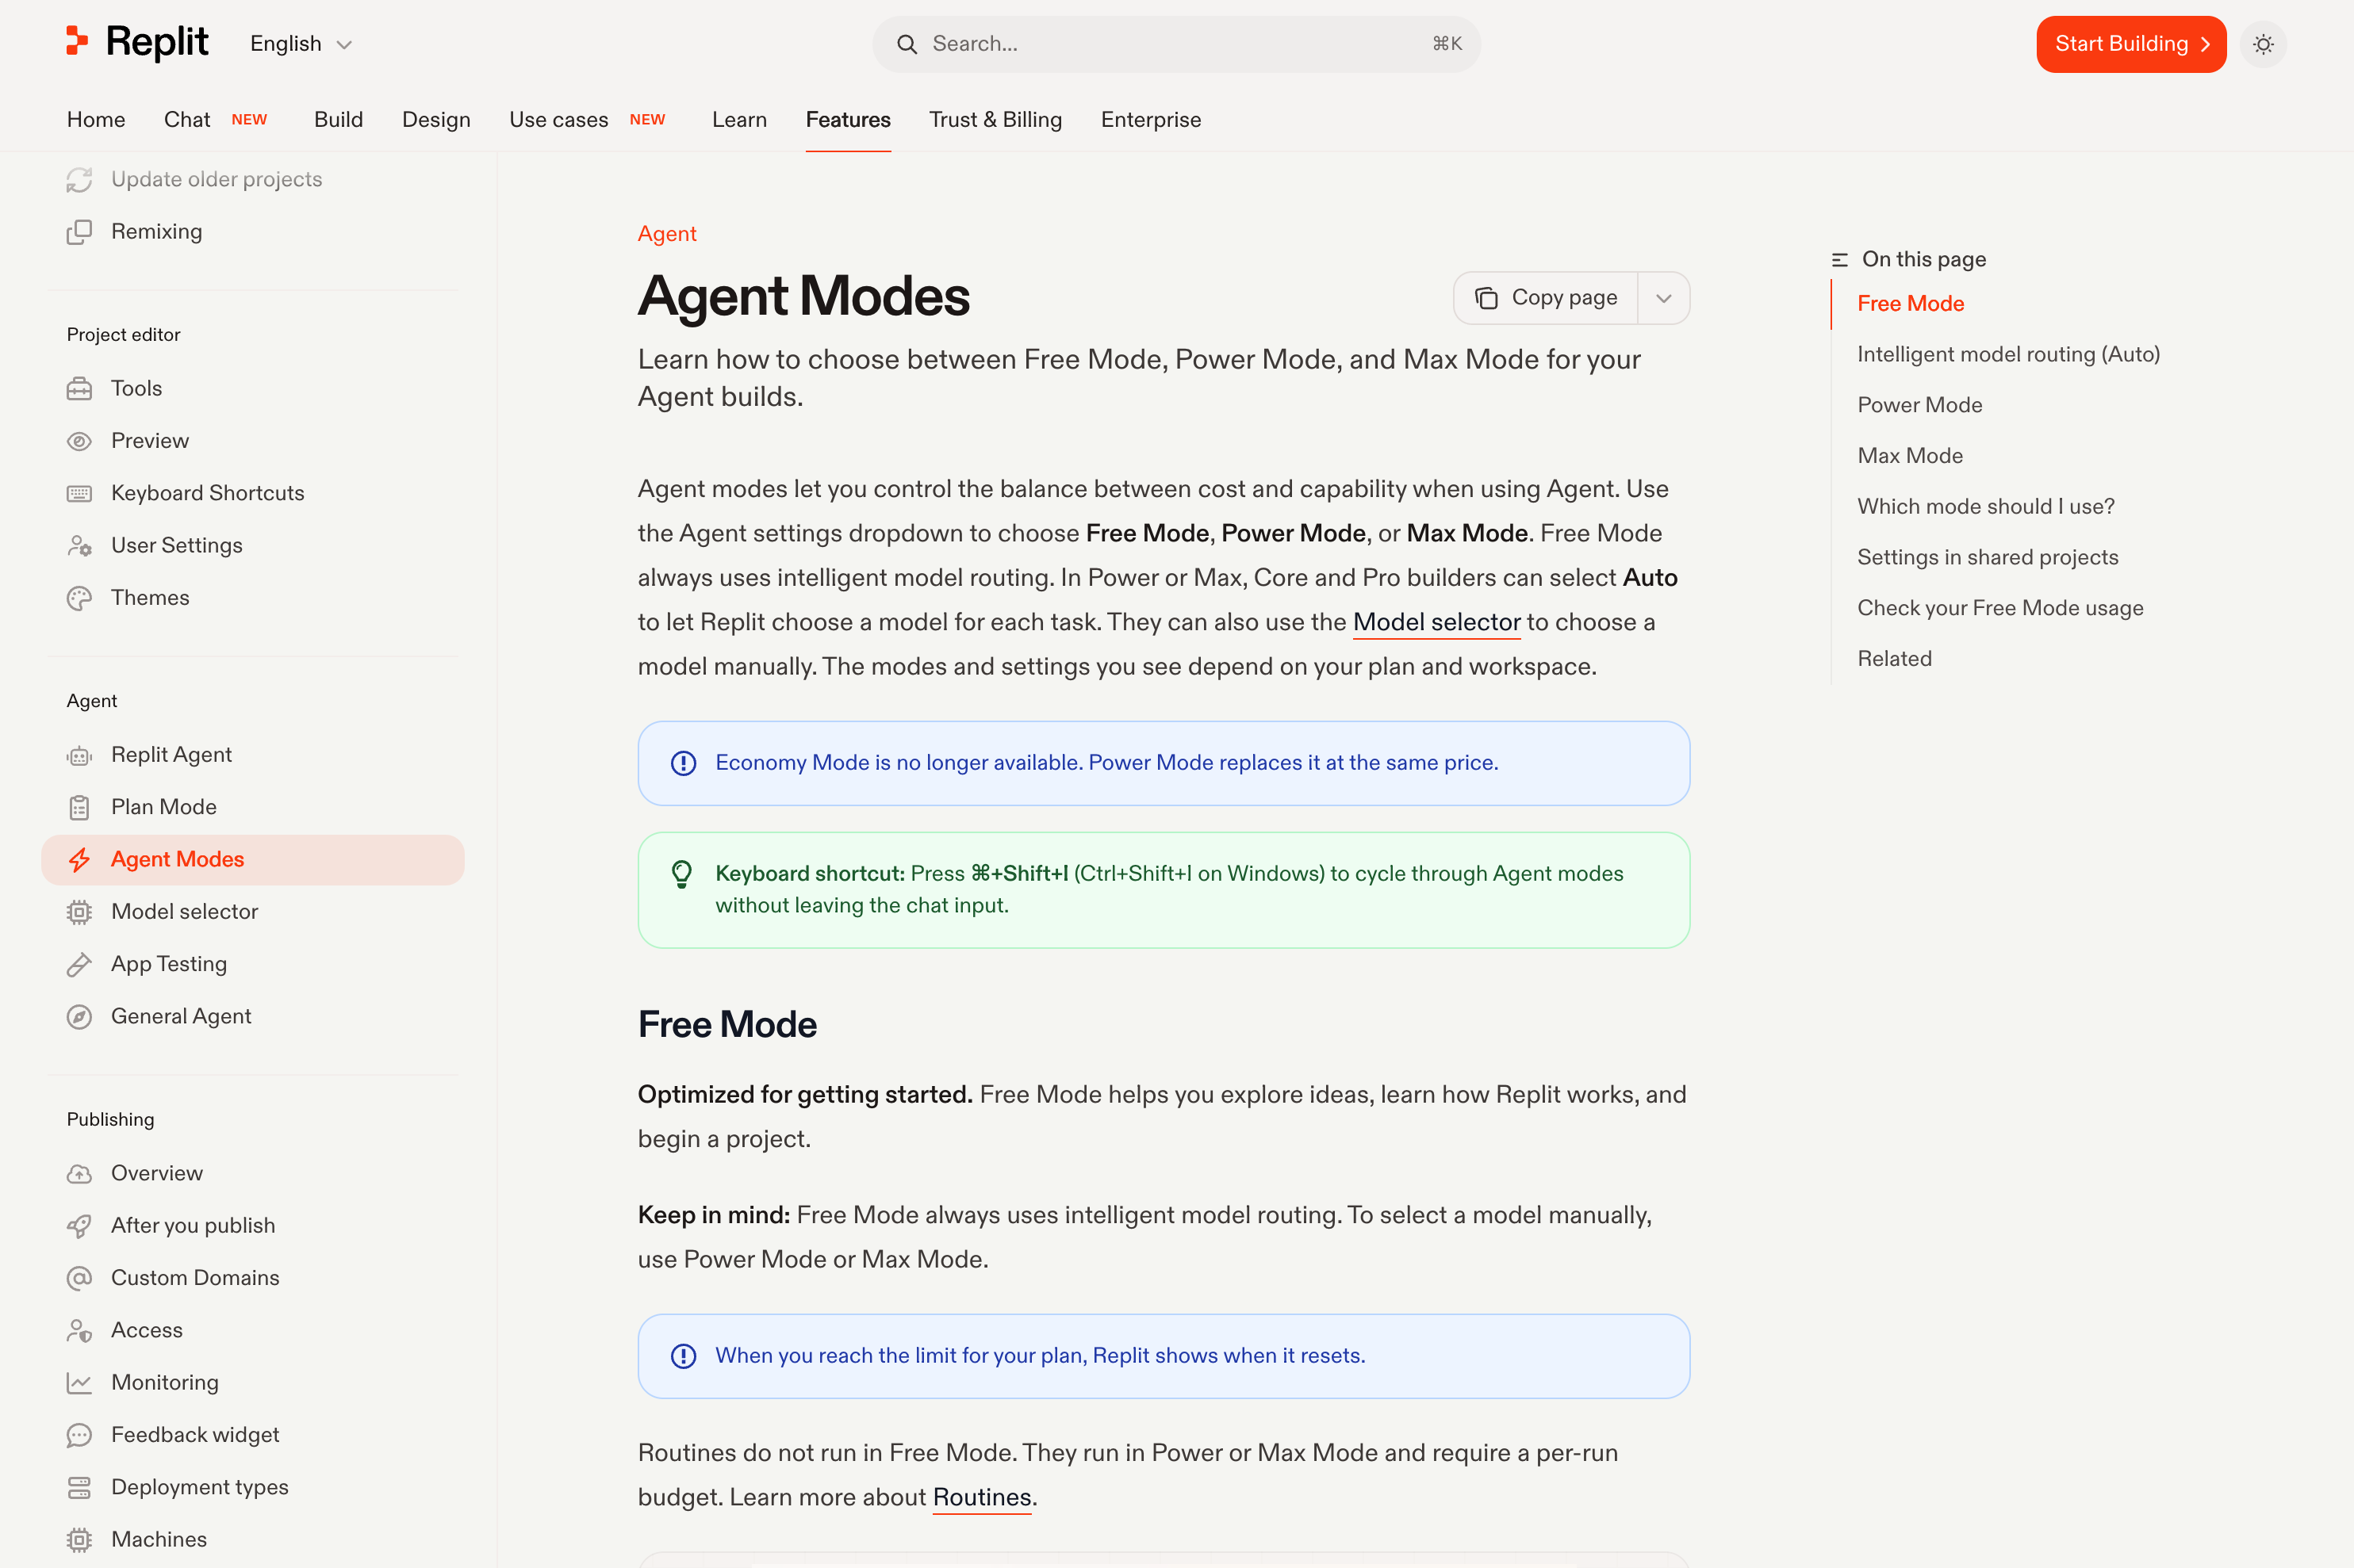Click the Replit Agent robot icon
Image resolution: width=2354 pixels, height=1568 pixels.
pyautogui.click(x=79, y=755)
